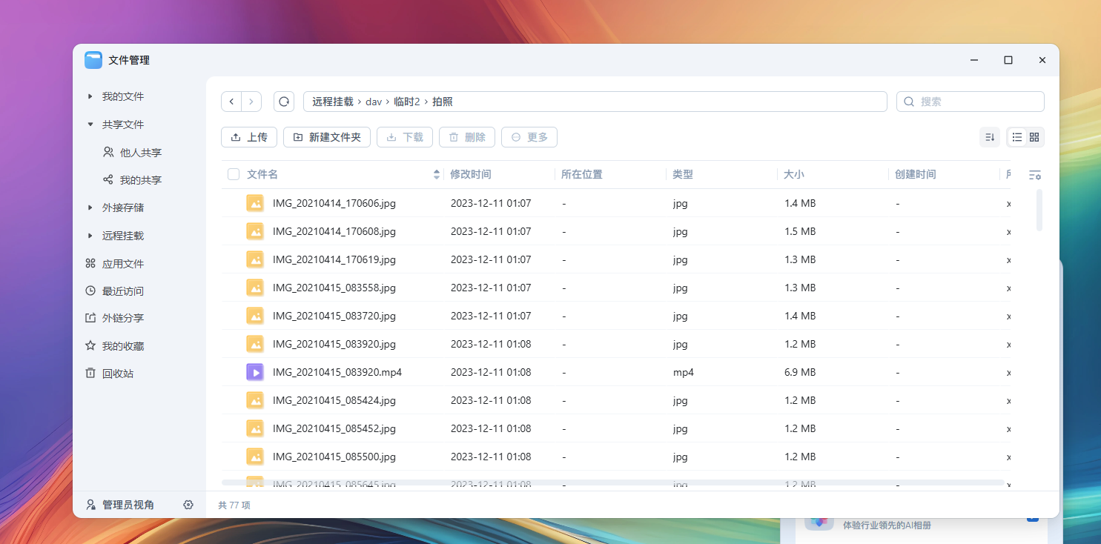Click the refresh icon beside the path bar

[x=284, y=102]
